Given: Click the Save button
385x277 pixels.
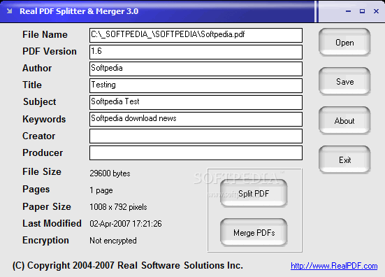Looking at the screenshot, I should [344, 81].
